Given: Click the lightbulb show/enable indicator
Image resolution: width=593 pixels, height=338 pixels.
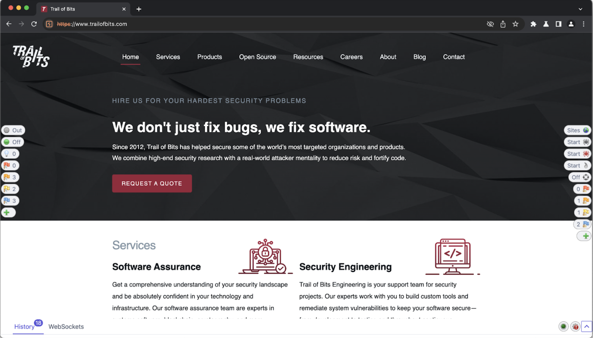Looking at the screenshot, I should [10, 154].
